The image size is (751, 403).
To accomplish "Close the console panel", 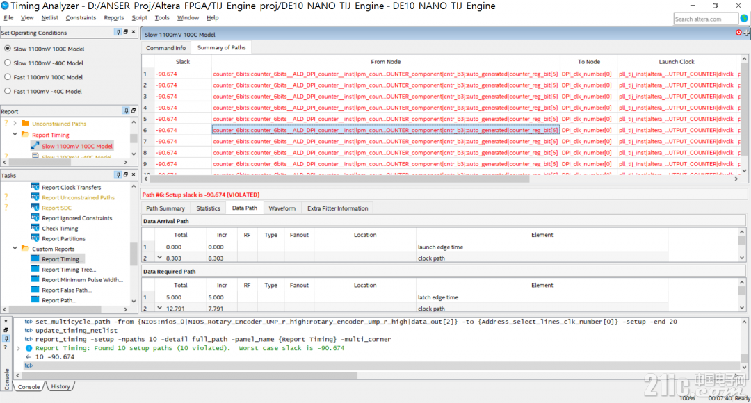I will [x=6, y=322].
